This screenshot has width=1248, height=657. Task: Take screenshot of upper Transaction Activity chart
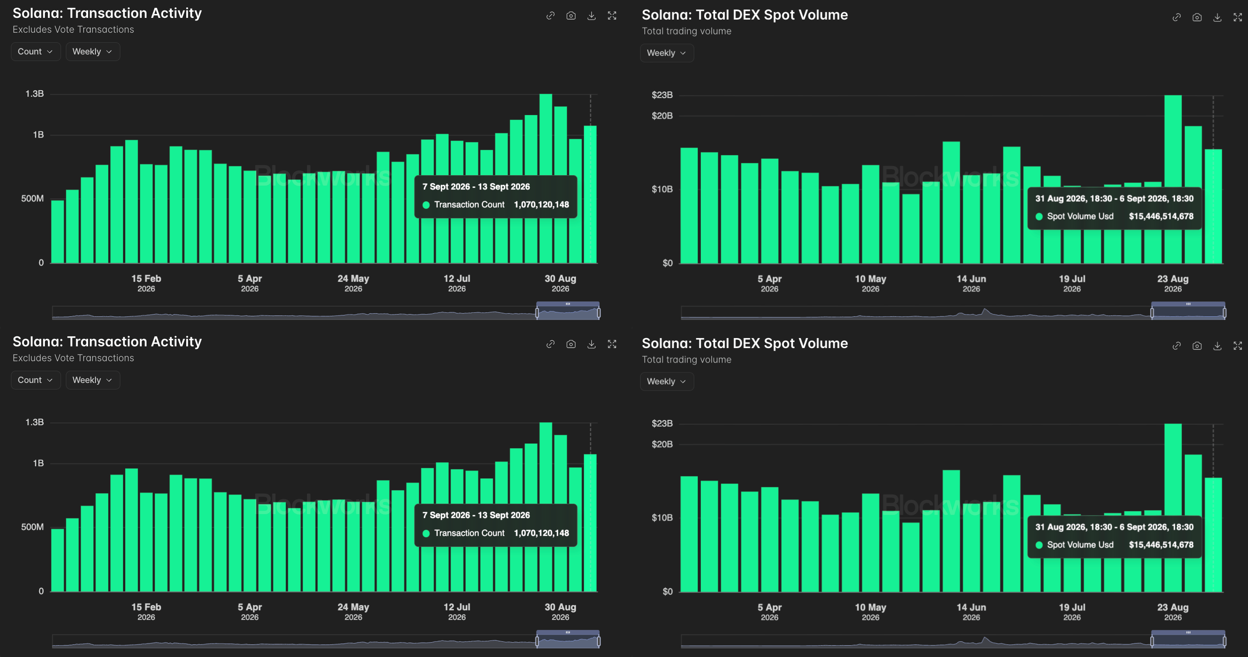[571, 16]
